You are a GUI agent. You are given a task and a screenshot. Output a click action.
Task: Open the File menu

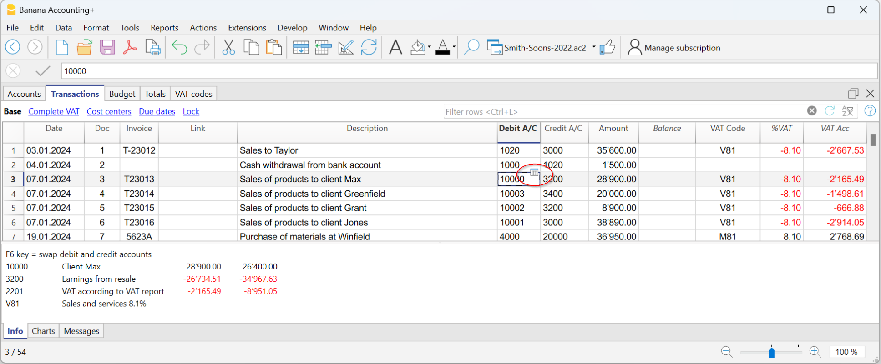click(13, 28)
